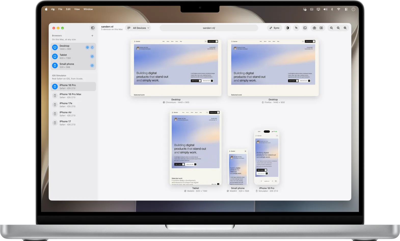Zoom out with minus magnifier
400x241 pixels.
coord(331,28)
